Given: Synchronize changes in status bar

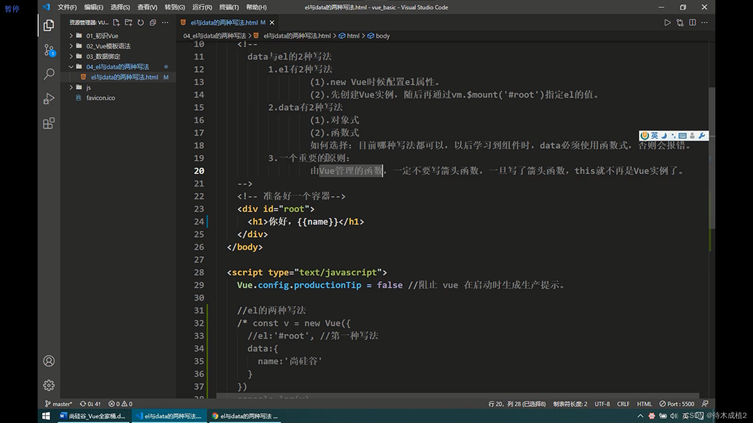Looking at the screenshot, I should (90, 404).
